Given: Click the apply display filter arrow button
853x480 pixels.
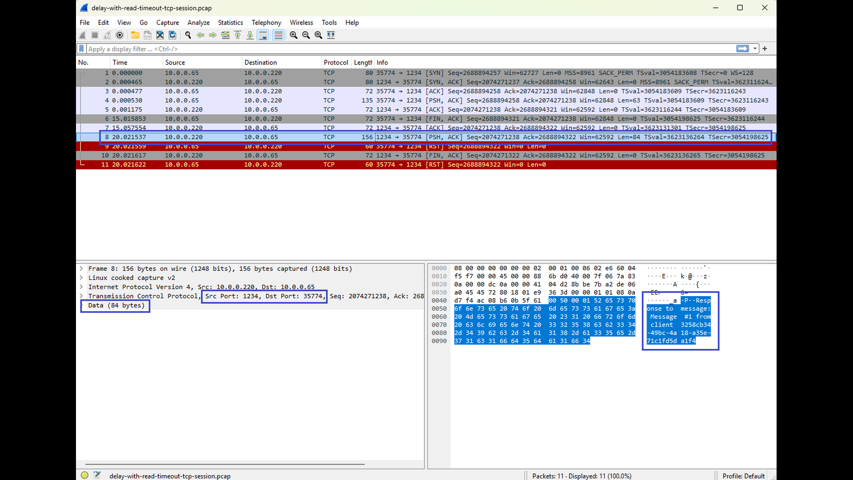Looking at the screenshot, I should click(742, 48).
